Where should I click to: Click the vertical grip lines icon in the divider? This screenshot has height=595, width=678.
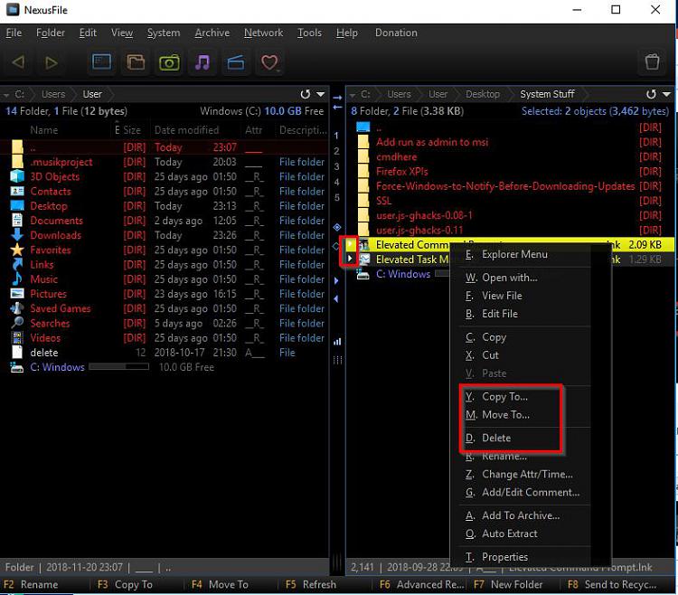(337, 360)
